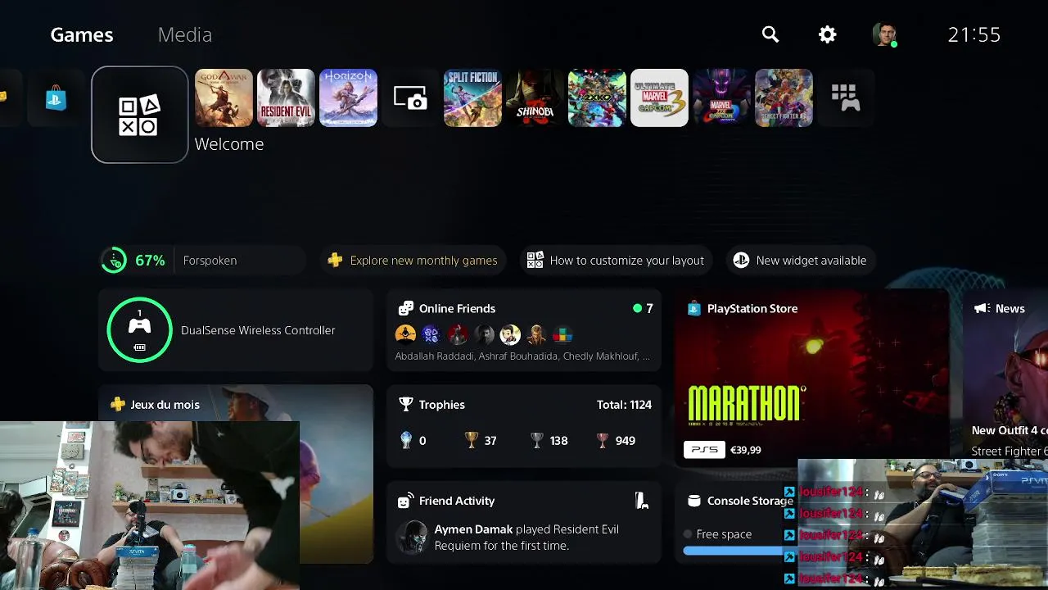This screenshot has width=1048, height=590.
Task: Open the Game Library grid icon
Action: (x=846, y=98)
